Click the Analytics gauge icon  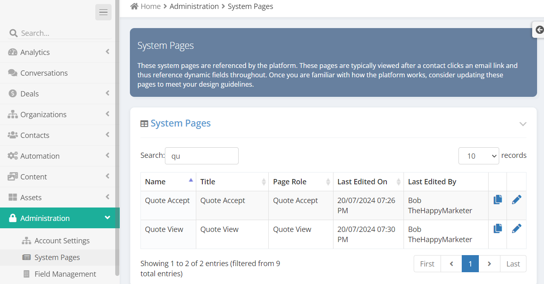click(x=13, y=52)
